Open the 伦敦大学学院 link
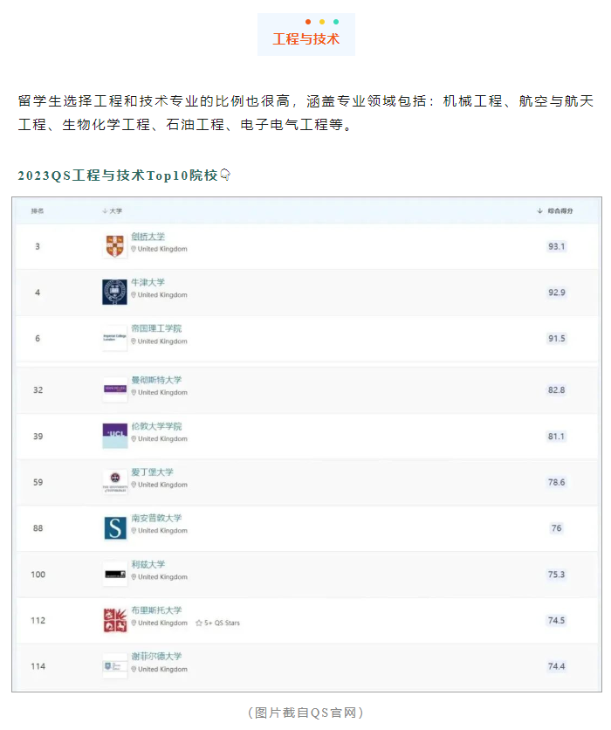 (x=156, y=426)
